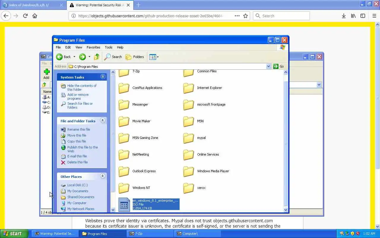Open the 7-Zip folder icon
This screenshot has width=380, height=238.
(124, 73)
